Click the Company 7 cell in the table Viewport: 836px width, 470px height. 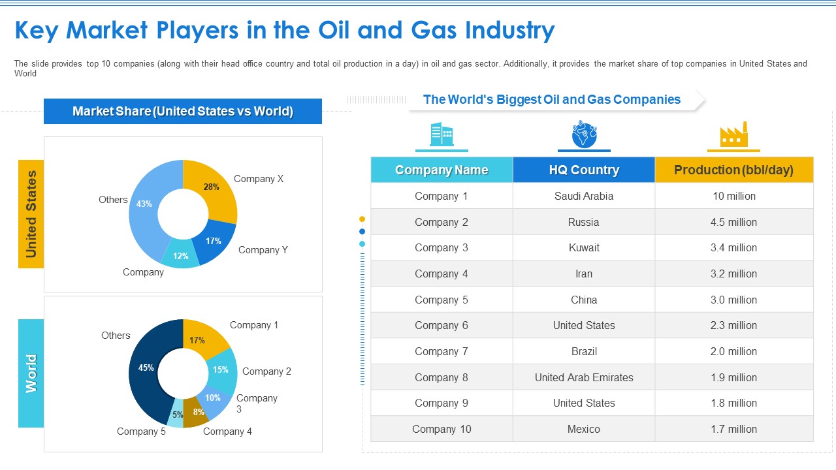442,351
